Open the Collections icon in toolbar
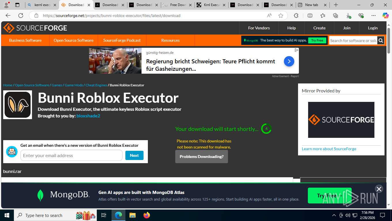The image size is (392, 221). [x=336, y=16]
